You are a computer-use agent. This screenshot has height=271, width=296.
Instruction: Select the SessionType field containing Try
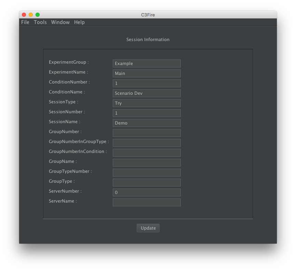(147, 103)
